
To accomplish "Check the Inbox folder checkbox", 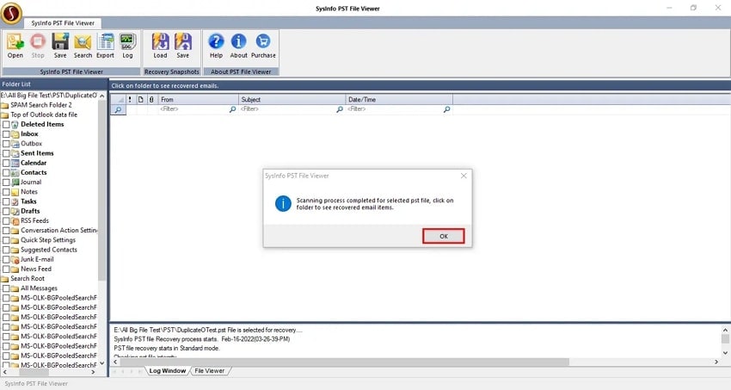I will (x=6, y=134).
